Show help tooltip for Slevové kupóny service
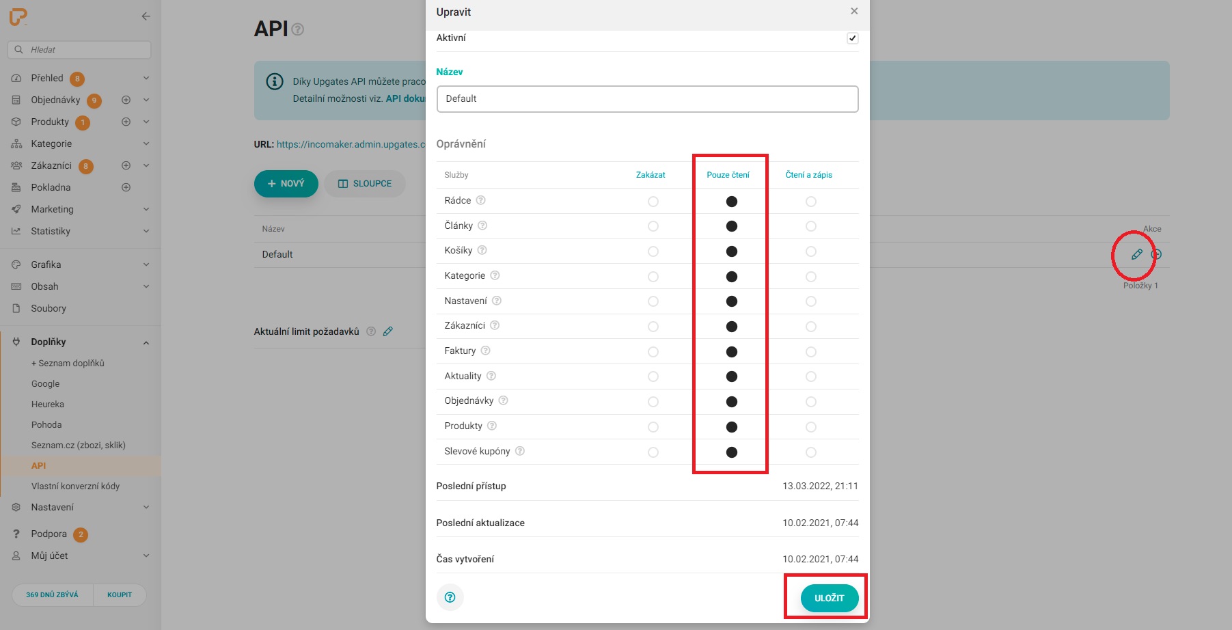Image resolution: width=1232 pixels, height=630 pixels. tap(519, 451)
